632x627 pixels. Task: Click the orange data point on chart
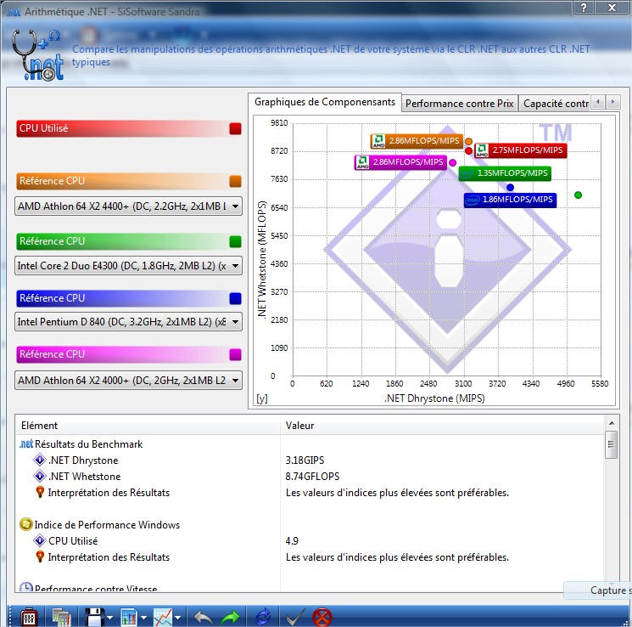pyautogui.click(x=468, y=141)
